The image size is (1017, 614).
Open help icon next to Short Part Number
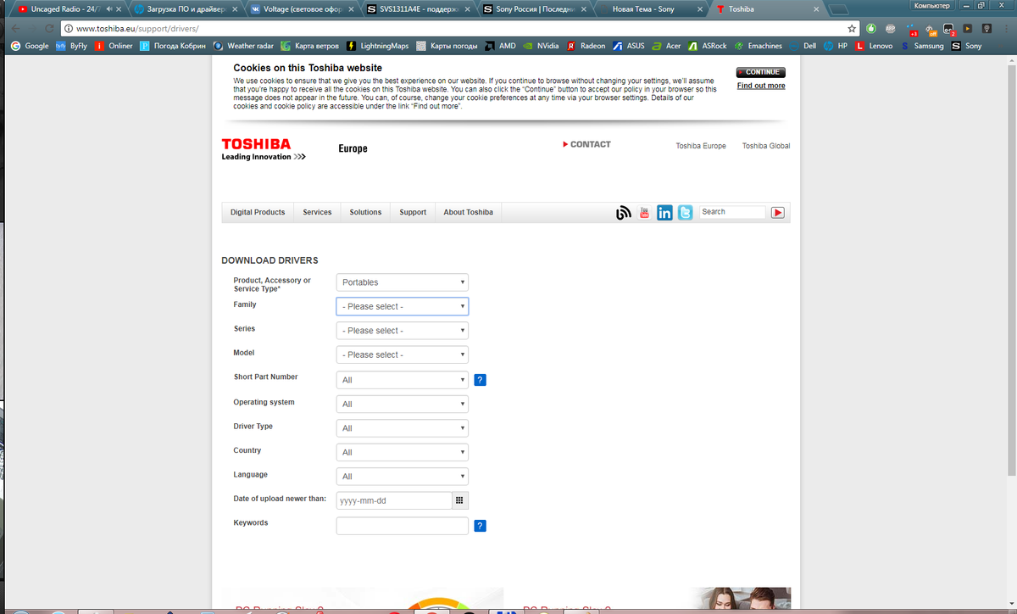click(481, 380)
